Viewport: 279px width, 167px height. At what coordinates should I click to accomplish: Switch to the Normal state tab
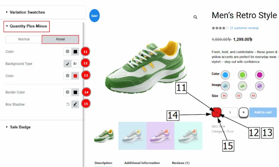pos(24,39)
